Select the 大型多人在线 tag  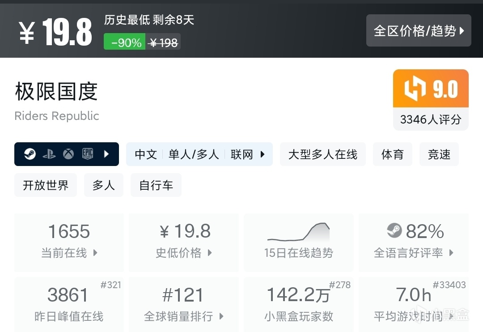[322, 154]
